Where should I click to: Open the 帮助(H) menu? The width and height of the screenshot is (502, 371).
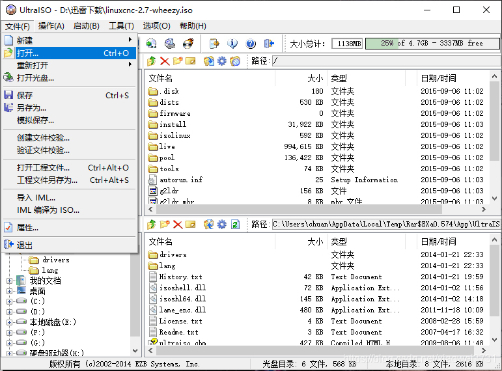(193, 25)
